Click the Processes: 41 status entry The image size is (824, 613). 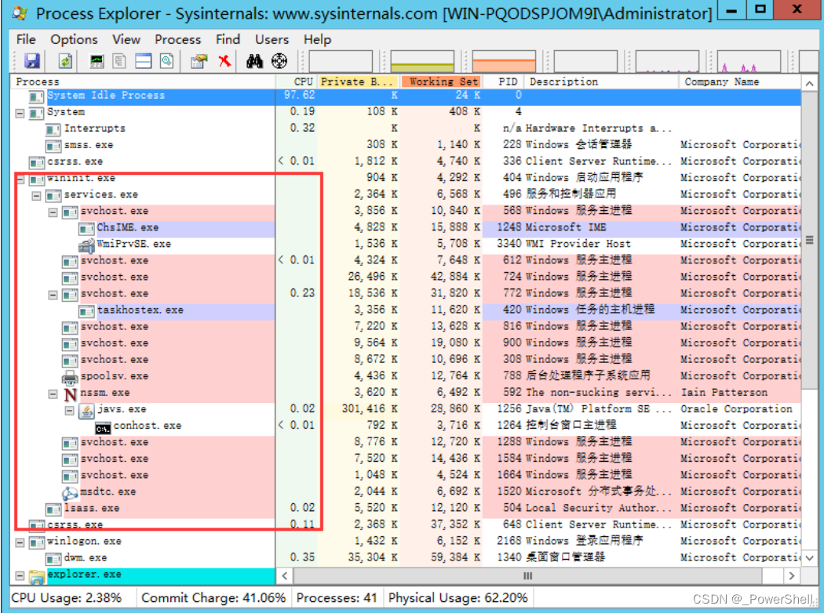pos(337,598)
